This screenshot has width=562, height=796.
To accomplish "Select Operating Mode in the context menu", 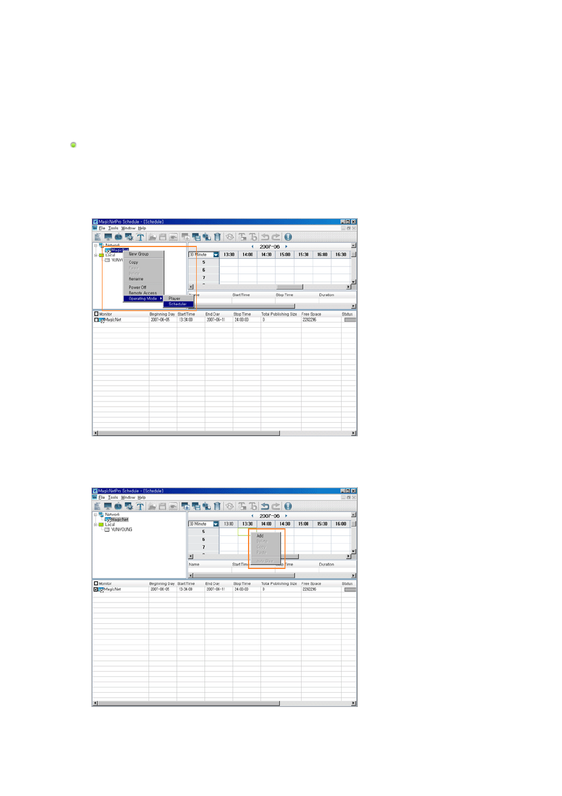I will (x=143, y=298).
